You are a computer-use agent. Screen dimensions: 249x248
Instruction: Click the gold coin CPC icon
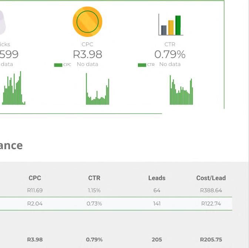coord(87,21)
